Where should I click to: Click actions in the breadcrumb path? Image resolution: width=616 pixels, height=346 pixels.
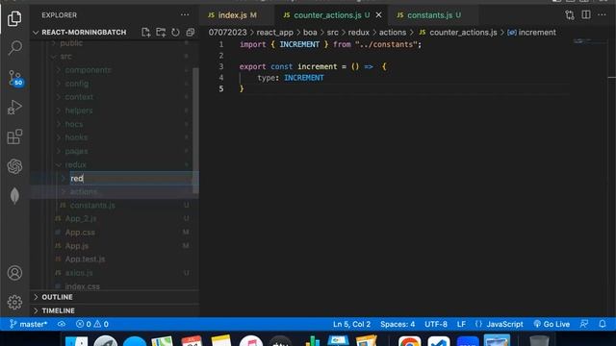[393, 32]
